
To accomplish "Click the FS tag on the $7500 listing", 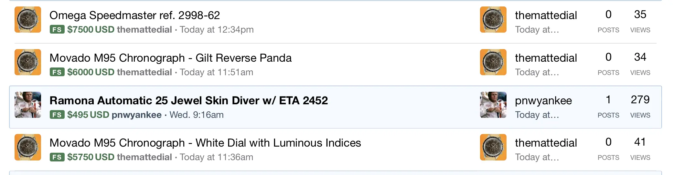I will pyautogui.click(x=57, y=30).
